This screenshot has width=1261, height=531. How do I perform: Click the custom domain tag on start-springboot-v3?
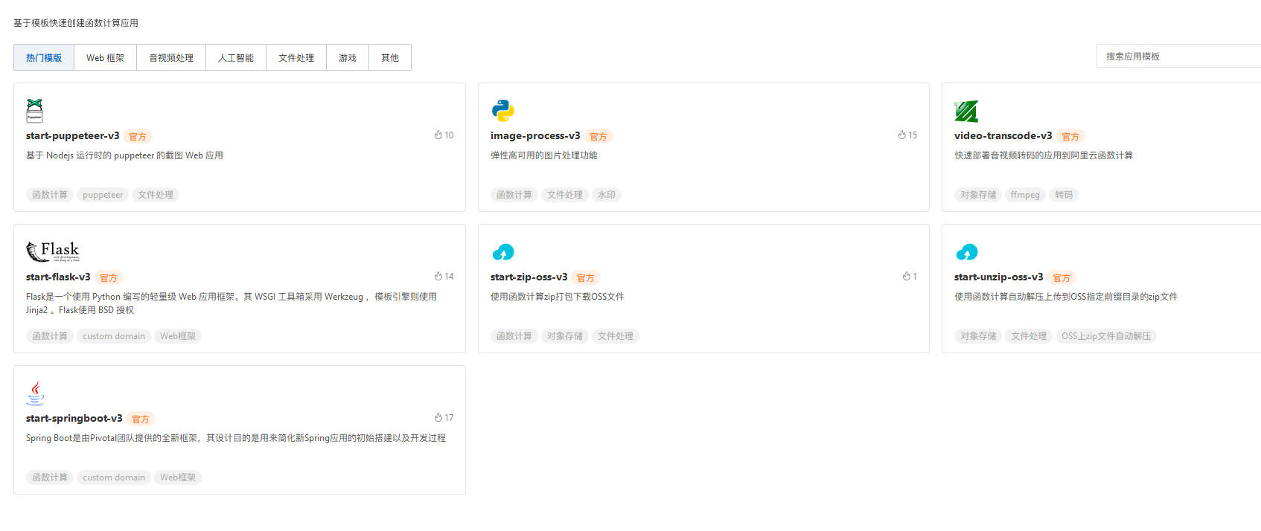click(x=114, y=477)
